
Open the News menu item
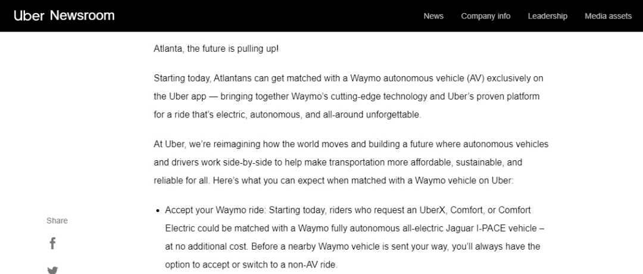coord(433,16)
